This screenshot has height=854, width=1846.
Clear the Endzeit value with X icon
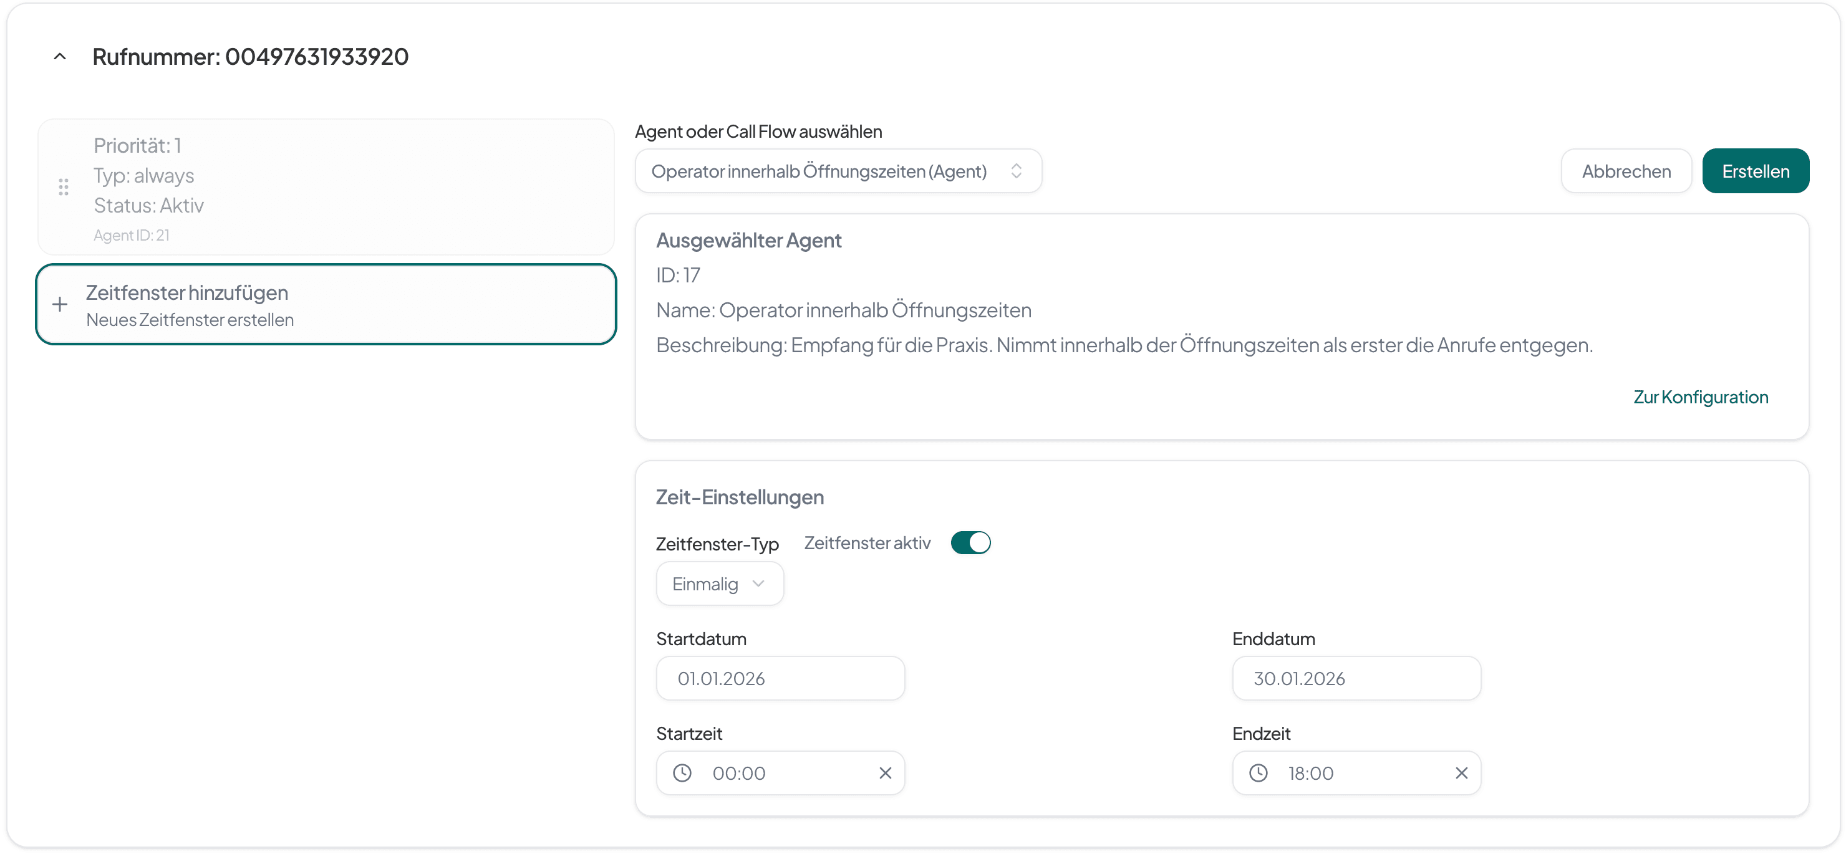point(1461,773)
